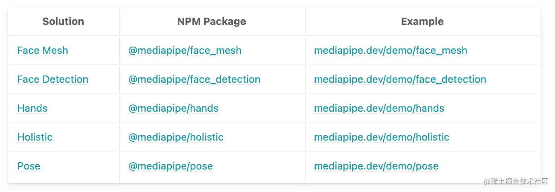Visit the mediapipe.dev/demo/face_mesh example
This screenshot has height=192, width=555.
391,51
